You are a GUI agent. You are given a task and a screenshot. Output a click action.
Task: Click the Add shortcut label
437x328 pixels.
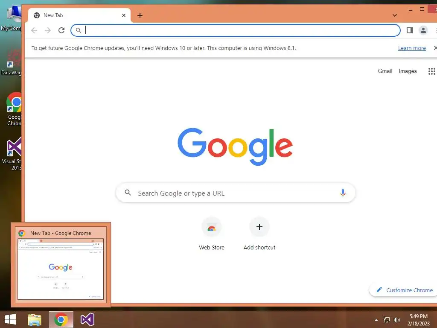pos(259,247)
